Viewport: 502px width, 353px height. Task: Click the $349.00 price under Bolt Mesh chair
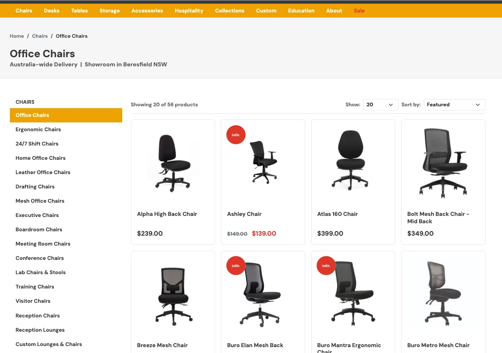tap(420, 234)
